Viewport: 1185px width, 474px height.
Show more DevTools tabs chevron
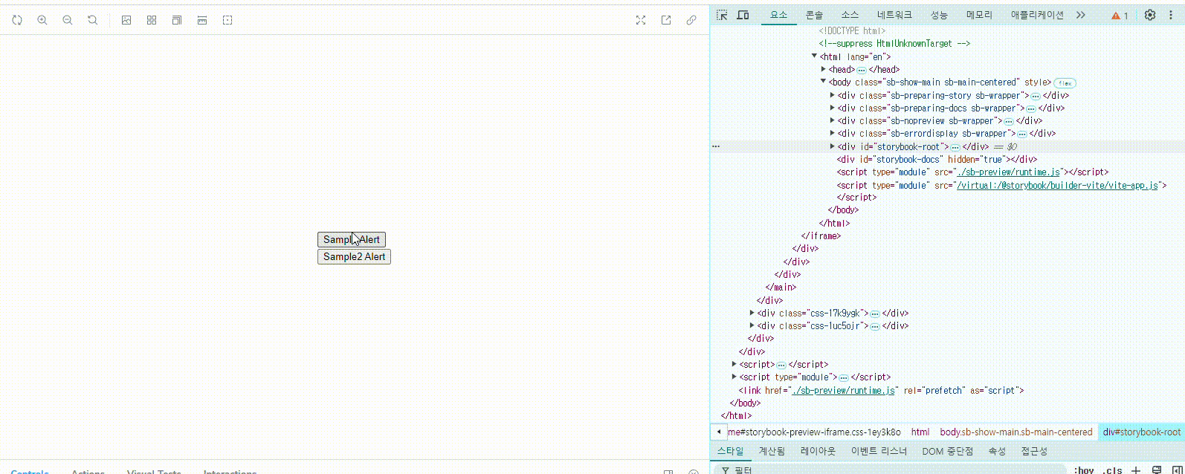(1081, 15)
